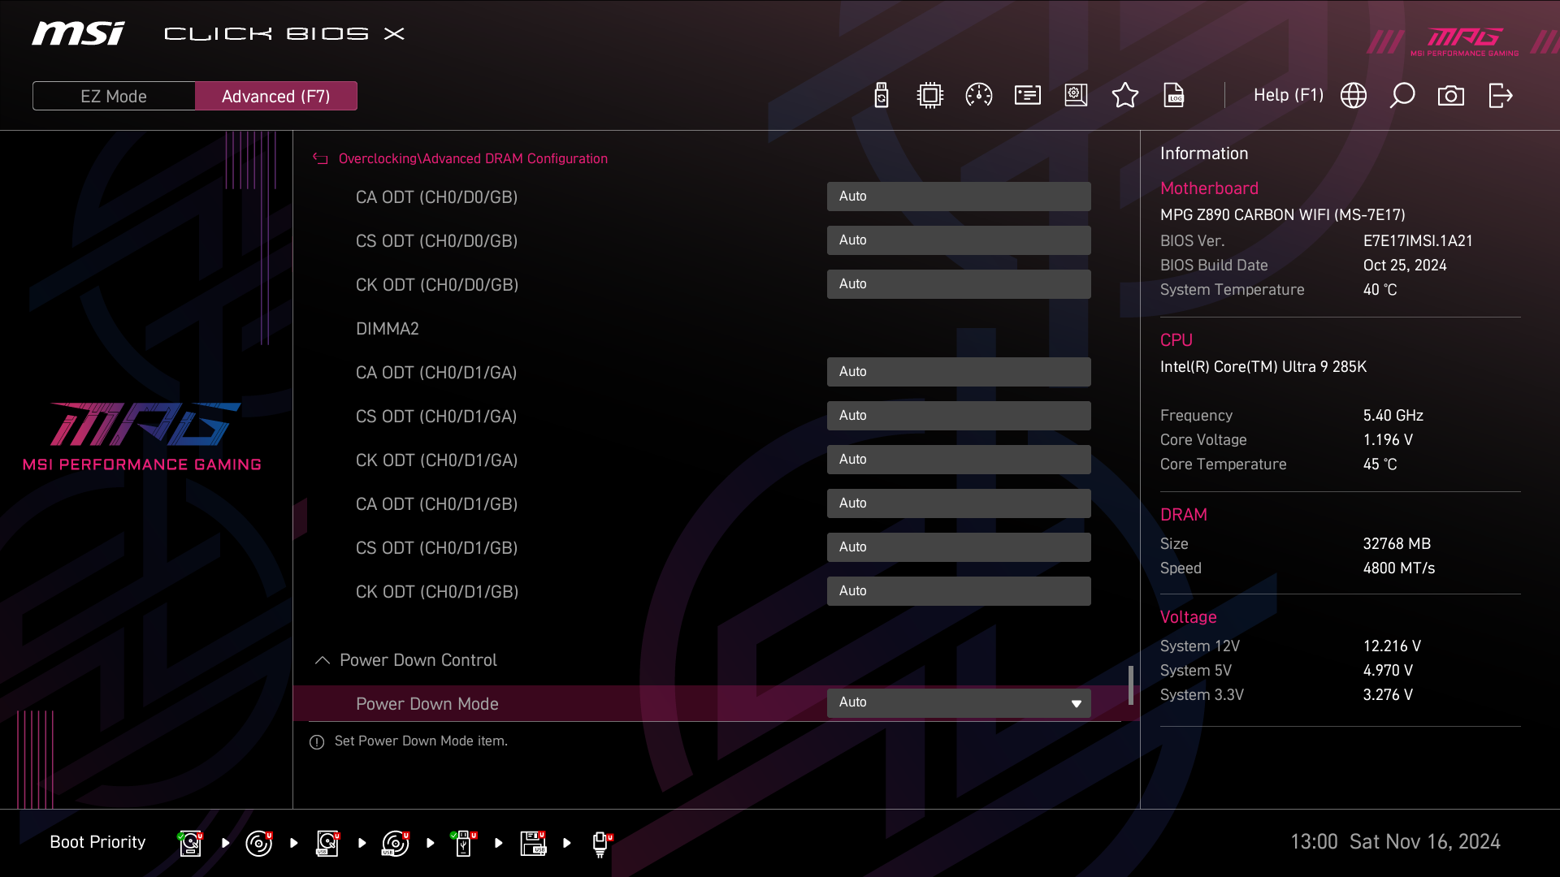Click the CPU chip icon in toolbar
This screenshot has width=1560, height=877.
929,96
